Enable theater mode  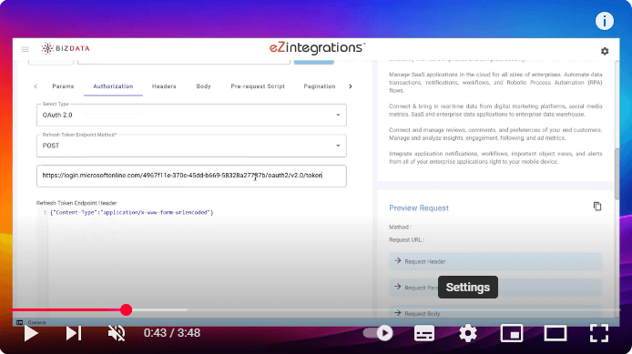point(556,333)
